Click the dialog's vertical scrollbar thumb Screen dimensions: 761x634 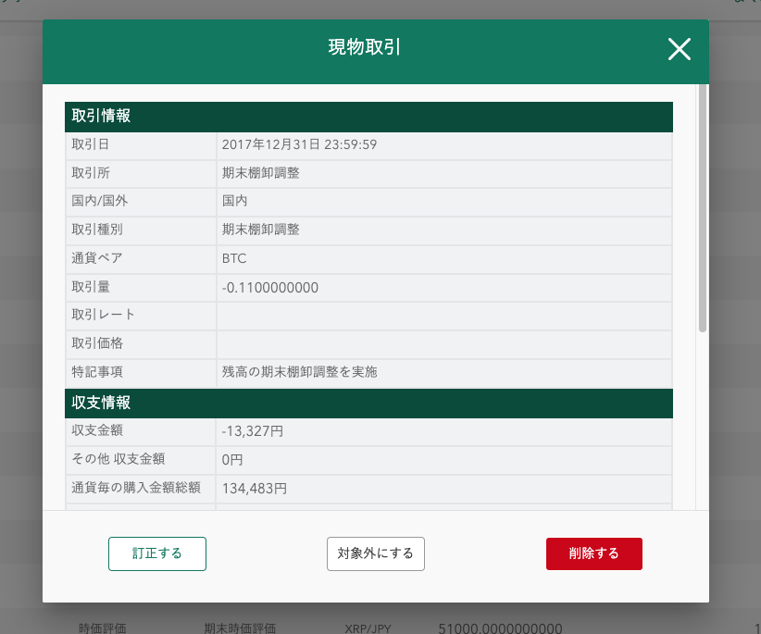click(x=703, y=208)
